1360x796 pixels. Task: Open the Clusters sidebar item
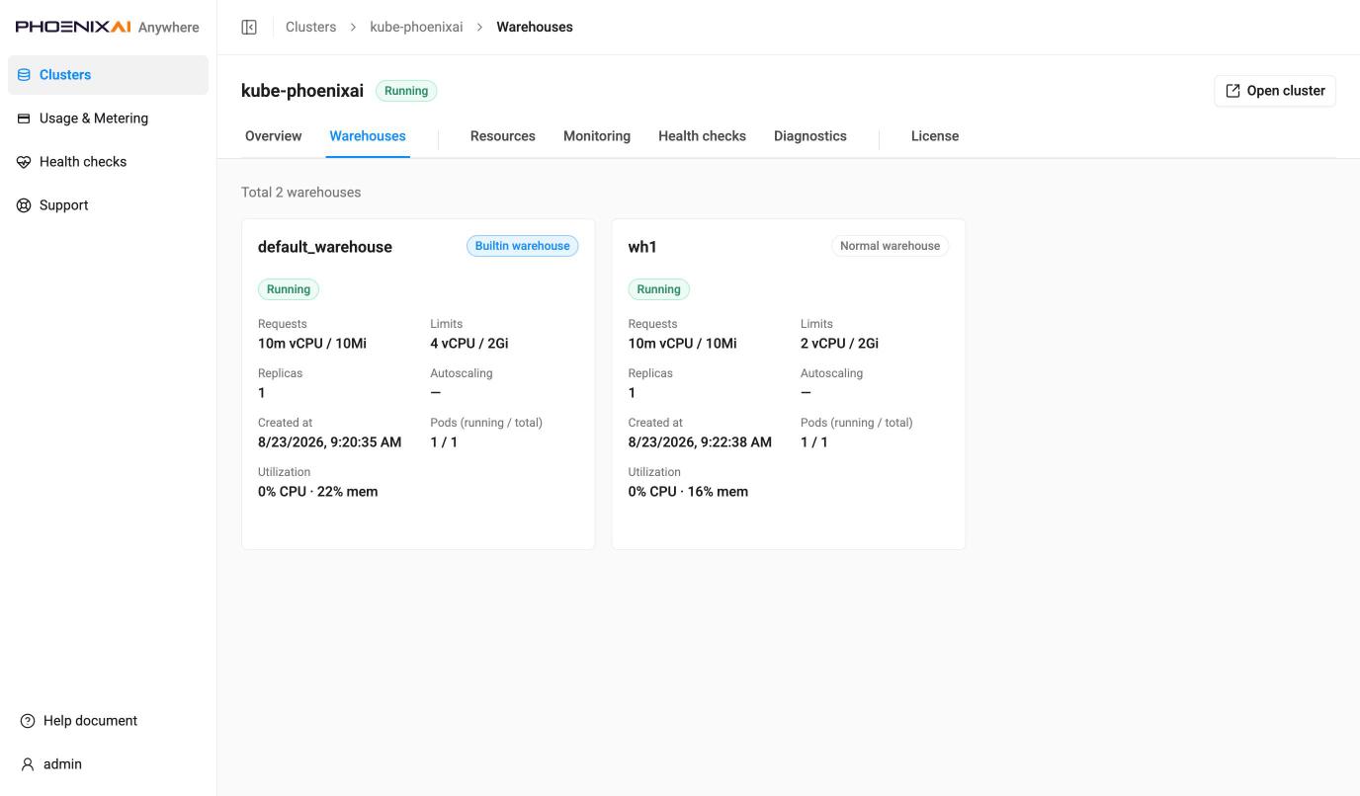click(x=108, y=75)
